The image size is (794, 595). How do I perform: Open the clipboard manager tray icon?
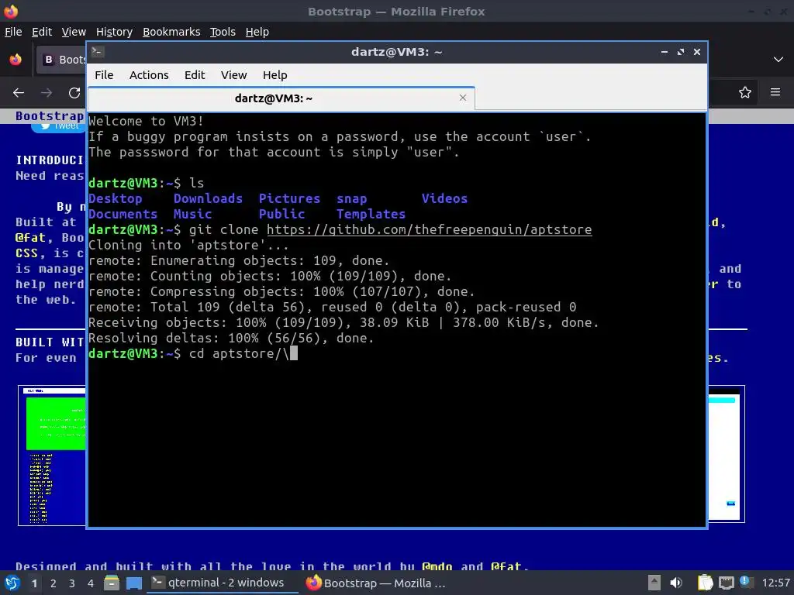tap(705, 583)
